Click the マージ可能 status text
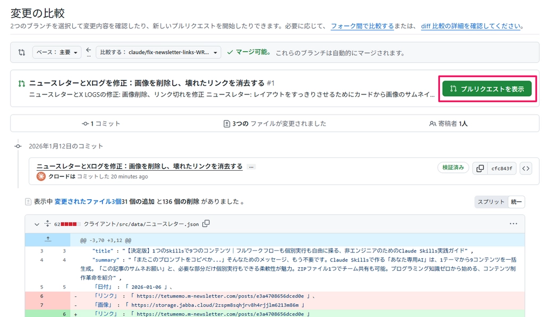This screenshot has width=544, height=317. [252, 52]
